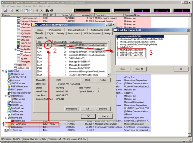Select OUTLOOK.EXE in the process list
Viewport: 193px width, 143px height.
click(x=19, y=124)
